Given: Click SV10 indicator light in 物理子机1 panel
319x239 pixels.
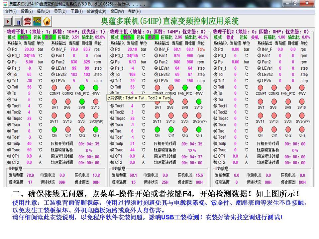Looking at the screenshot, I should (x=96, y=102).
